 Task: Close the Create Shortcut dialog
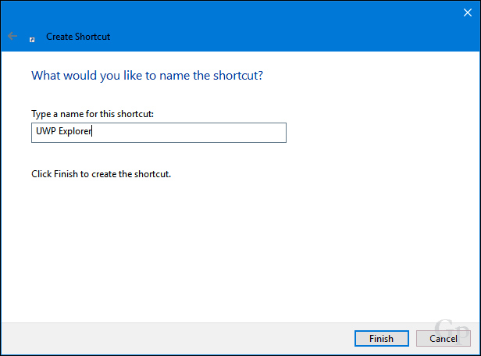(467, 12)
